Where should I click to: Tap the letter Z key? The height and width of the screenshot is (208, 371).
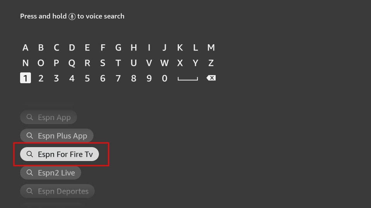211,63
